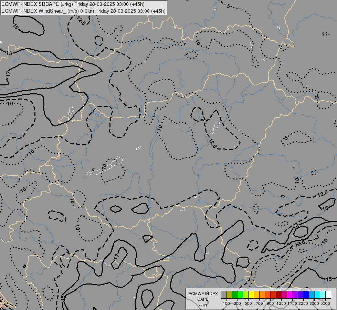Image resolution: width=337 pixels, height=310 pixels.
Task: Select the legend label 2250
Action: [303, 303]
